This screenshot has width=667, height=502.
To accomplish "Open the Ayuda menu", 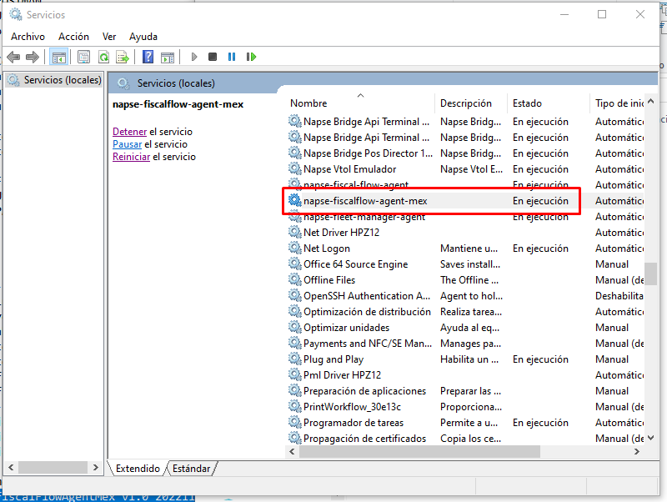I will point(143,37).
